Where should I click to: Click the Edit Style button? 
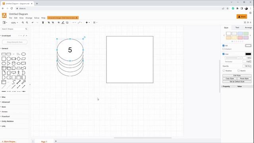pos(237,75)
